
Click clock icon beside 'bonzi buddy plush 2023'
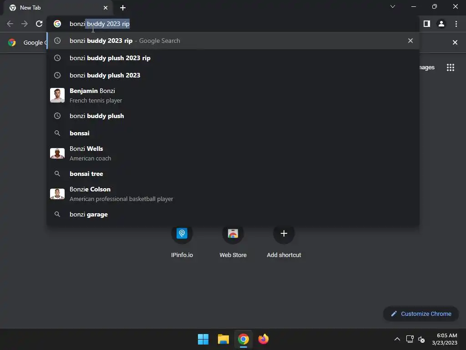[57, 75]
